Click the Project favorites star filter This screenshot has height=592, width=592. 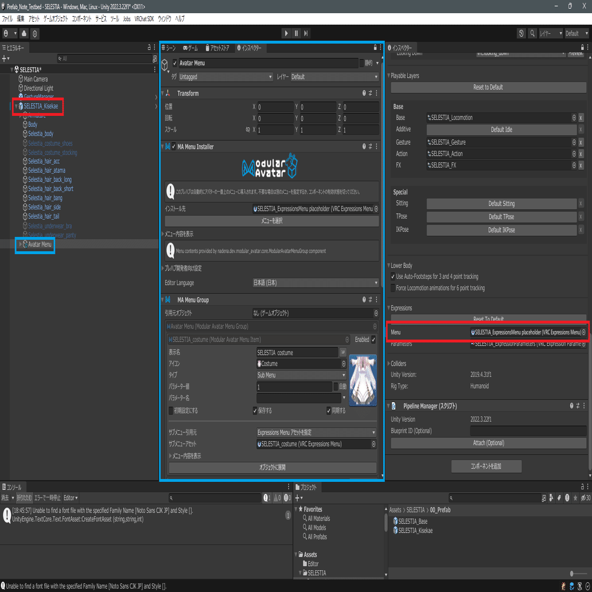pyautogui.click(x=575, y=498)
